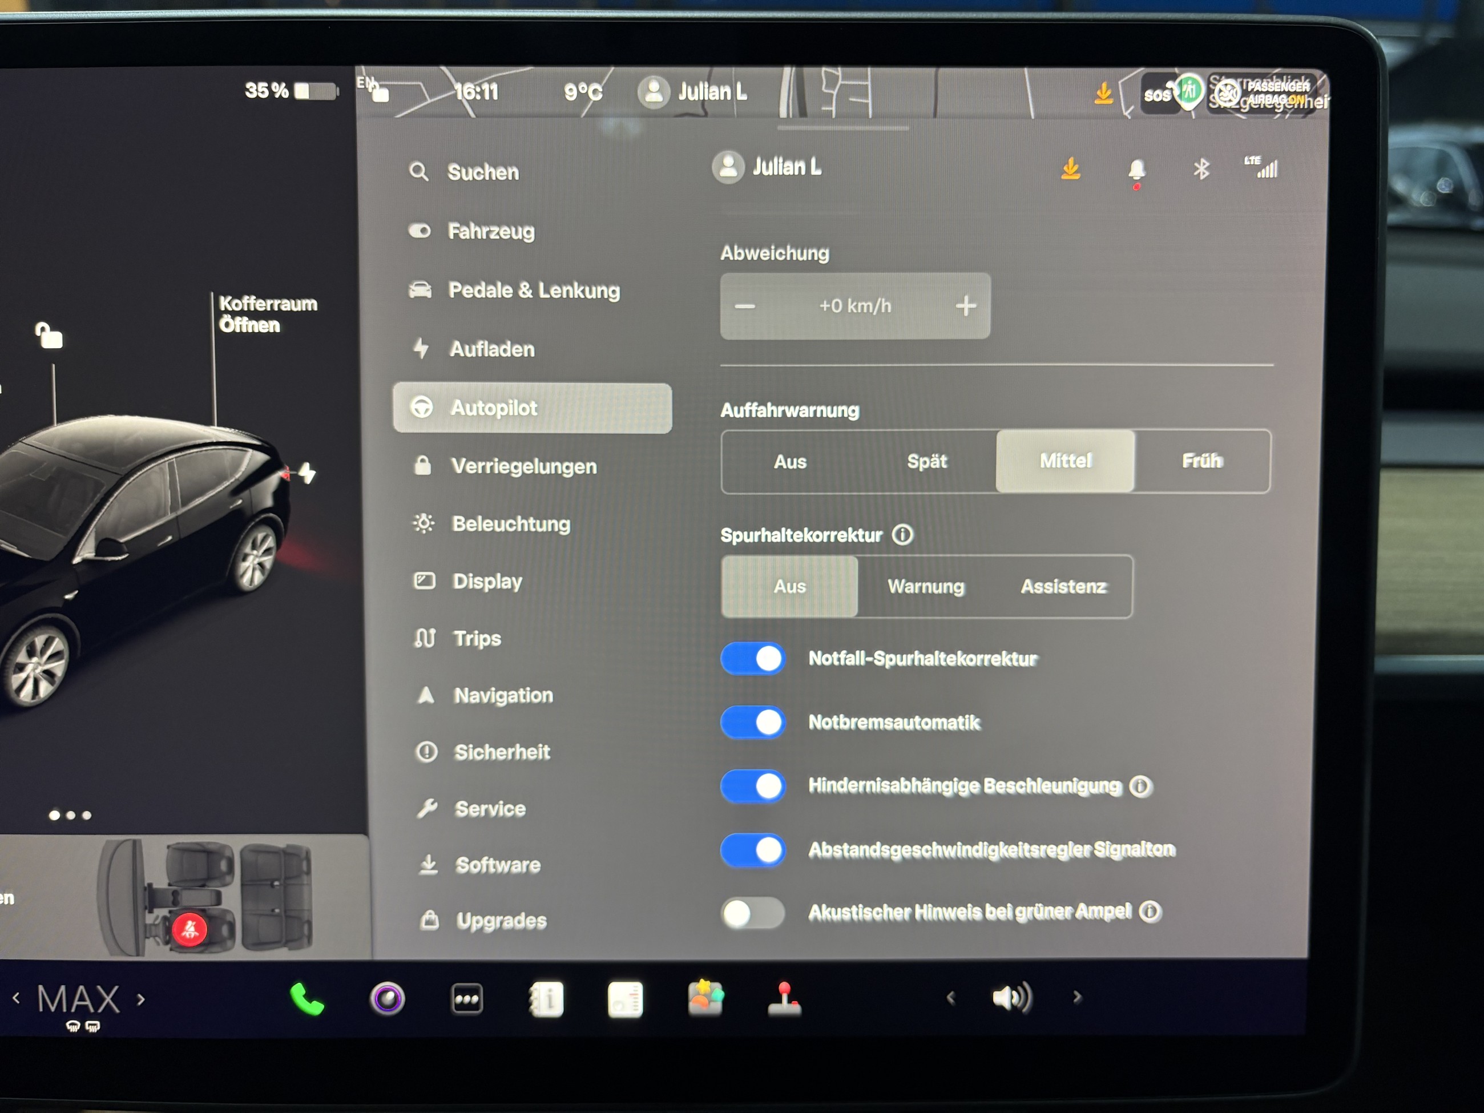Viewport: 1484px width, 1113px height.
Task: Increase Abweichung with plus button
Action: [965, 306]
